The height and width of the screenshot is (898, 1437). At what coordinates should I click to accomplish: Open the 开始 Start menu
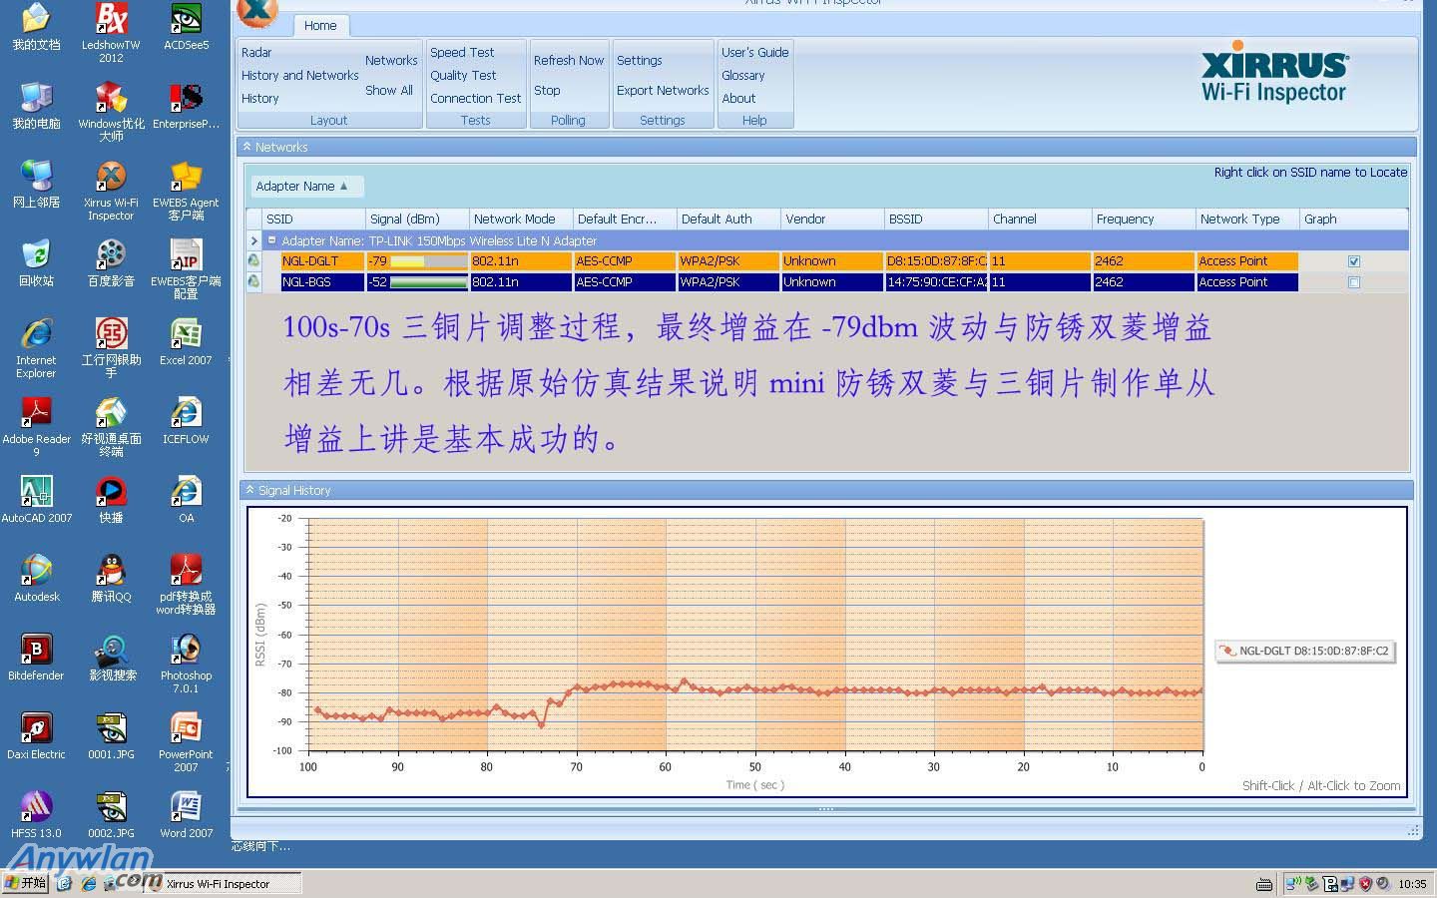(x=26, y=883)
